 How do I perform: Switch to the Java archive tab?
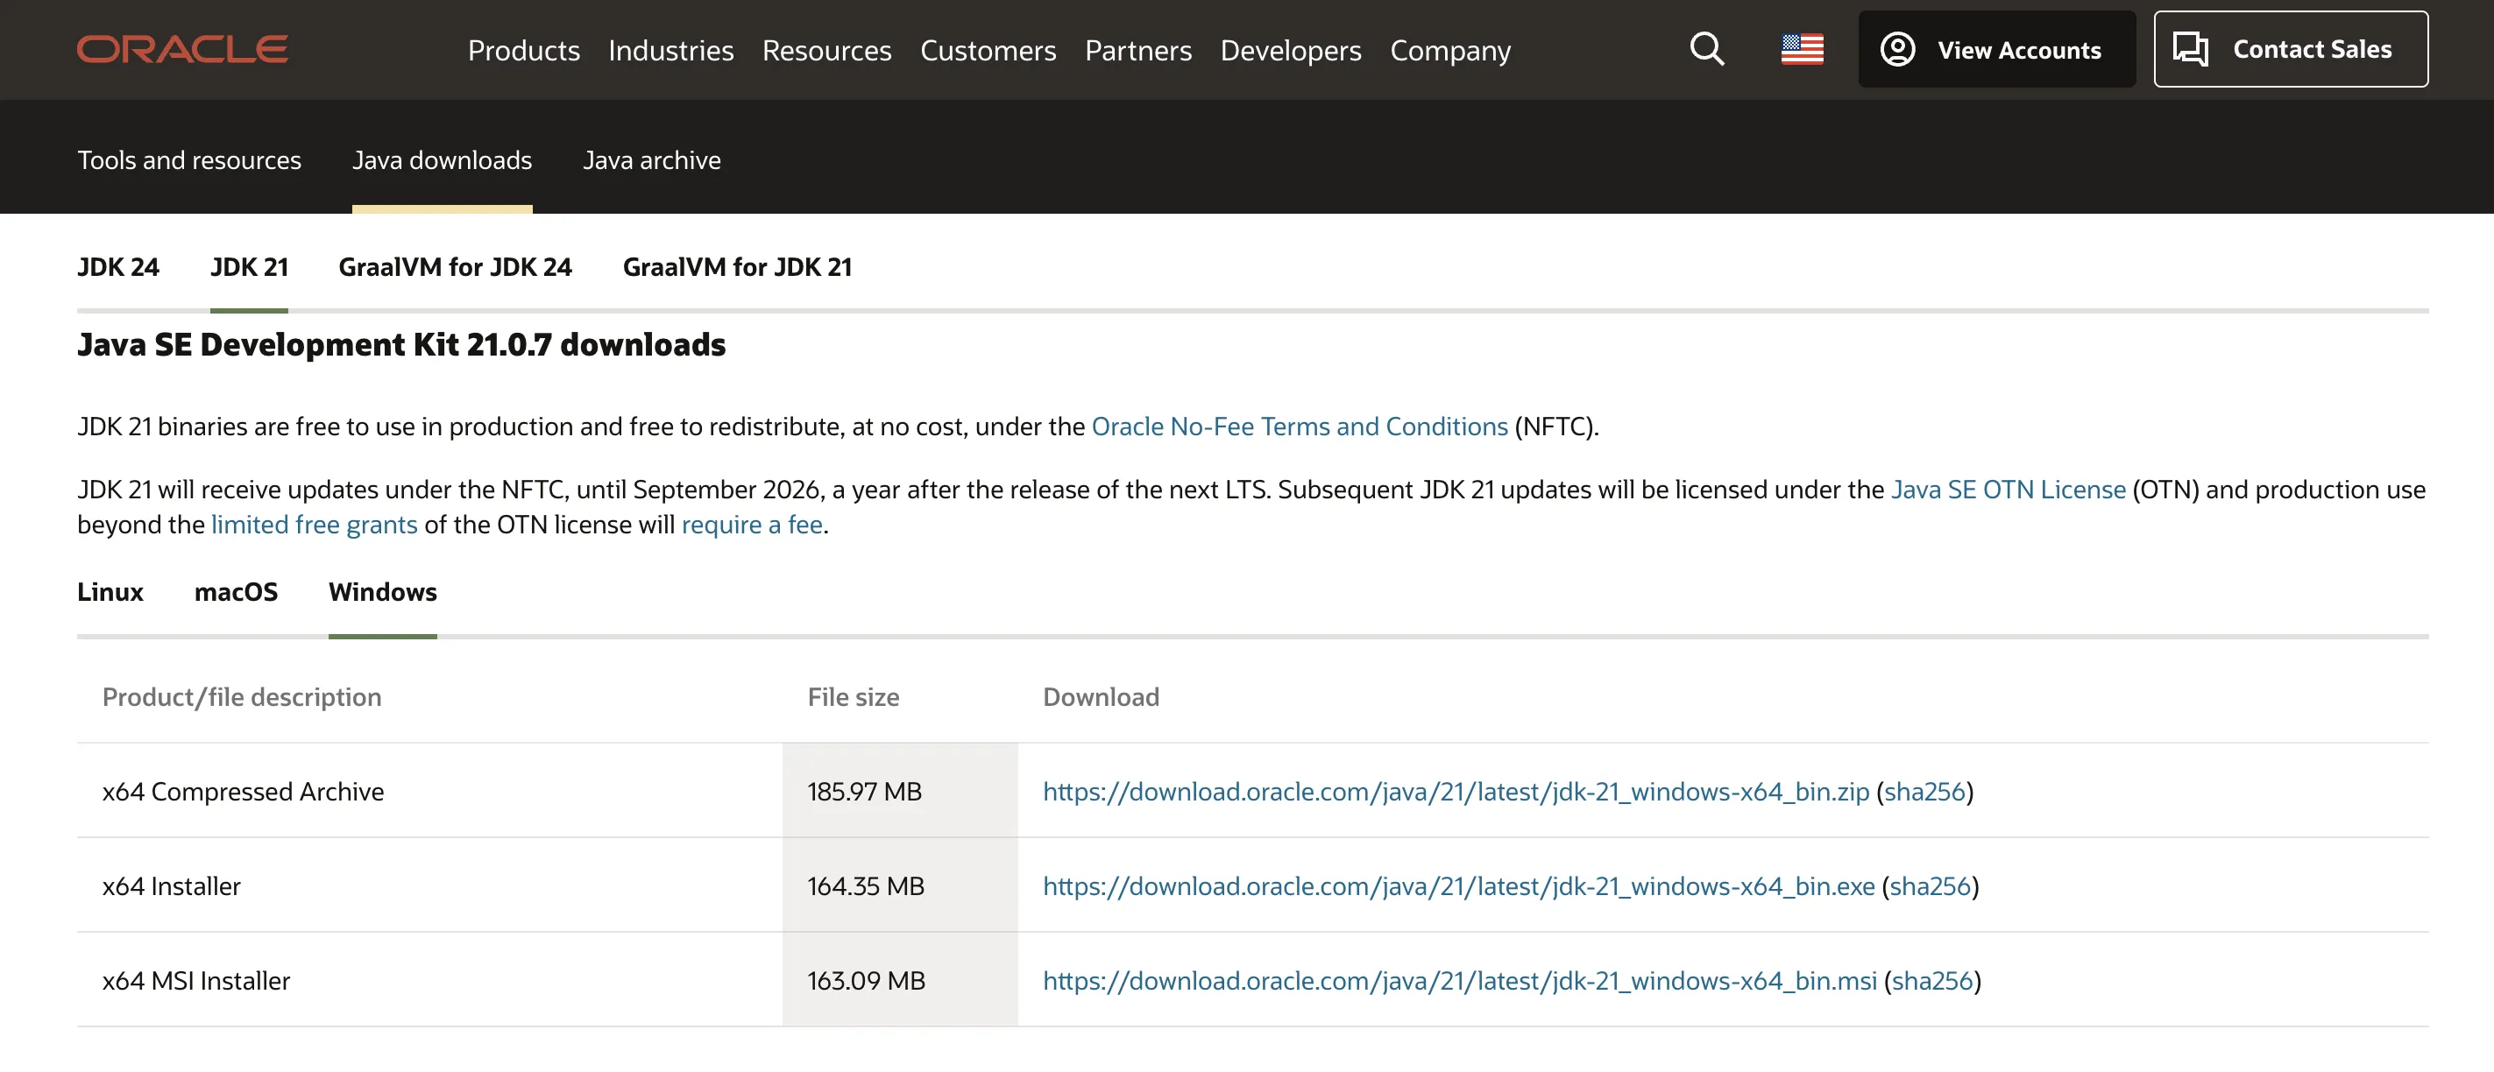652,159
